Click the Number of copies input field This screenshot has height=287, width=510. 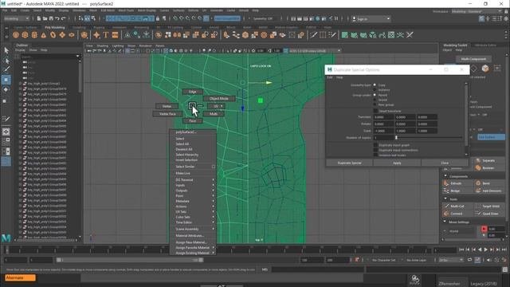[384, 138]
